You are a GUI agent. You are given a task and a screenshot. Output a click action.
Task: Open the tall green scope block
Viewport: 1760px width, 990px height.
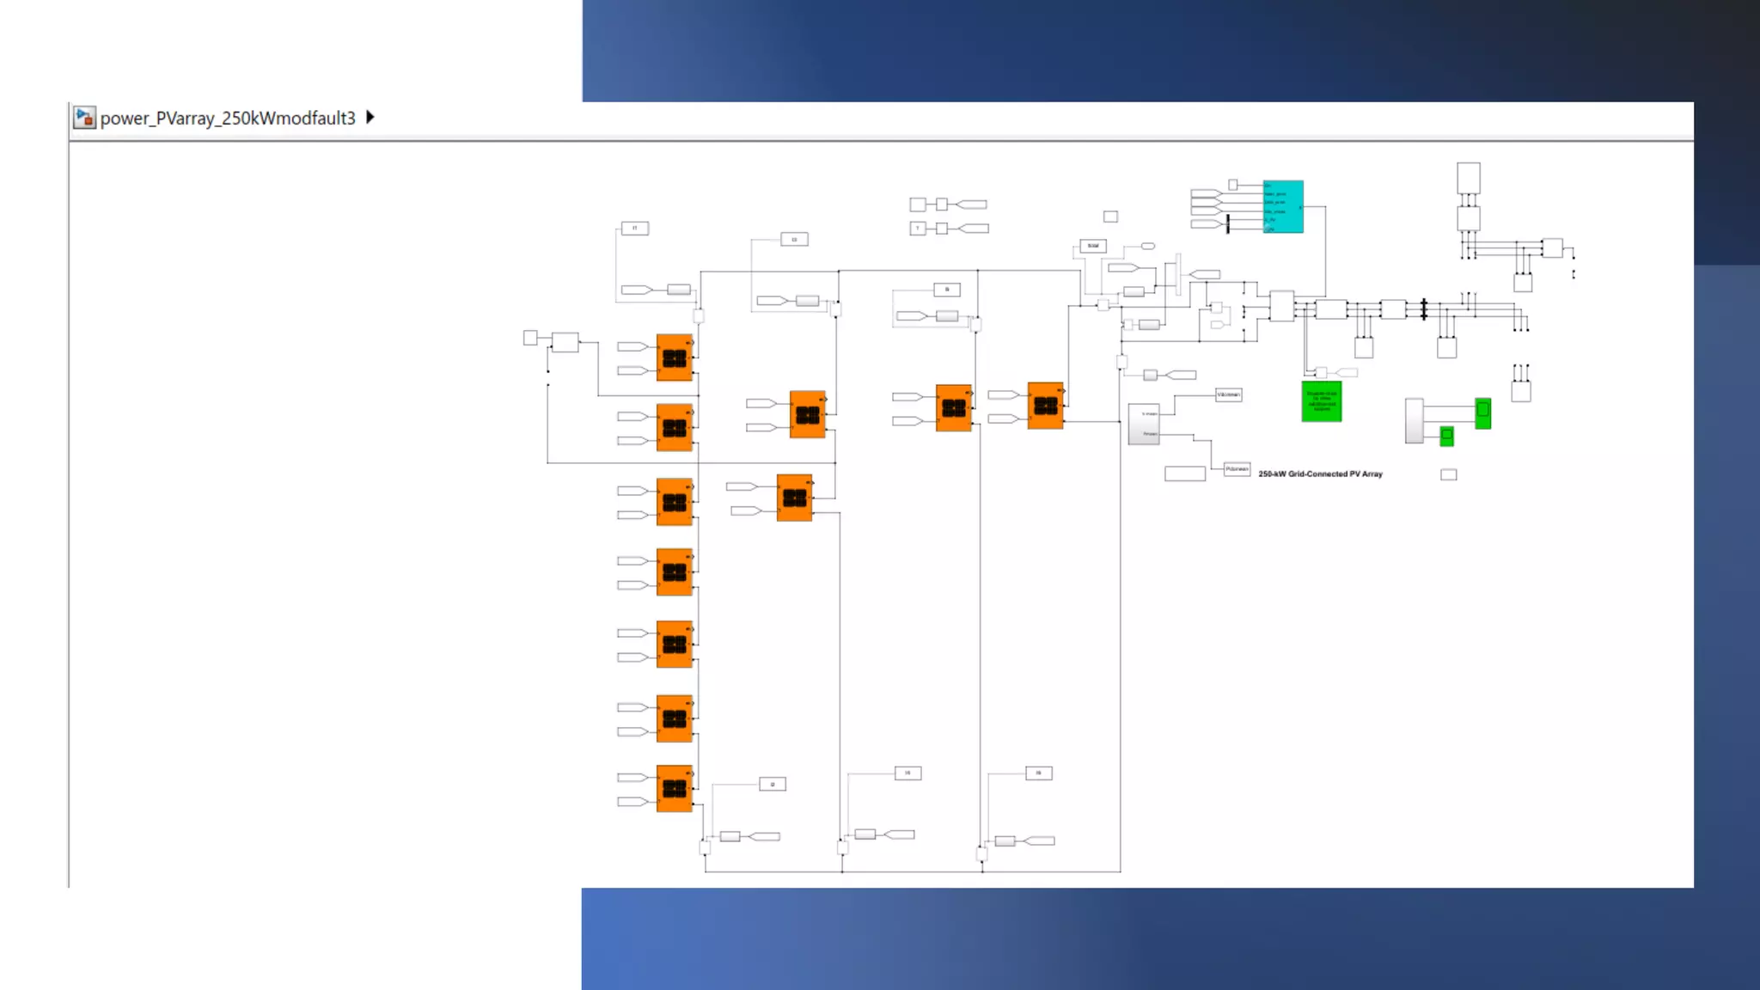[x=1482, y=413]
